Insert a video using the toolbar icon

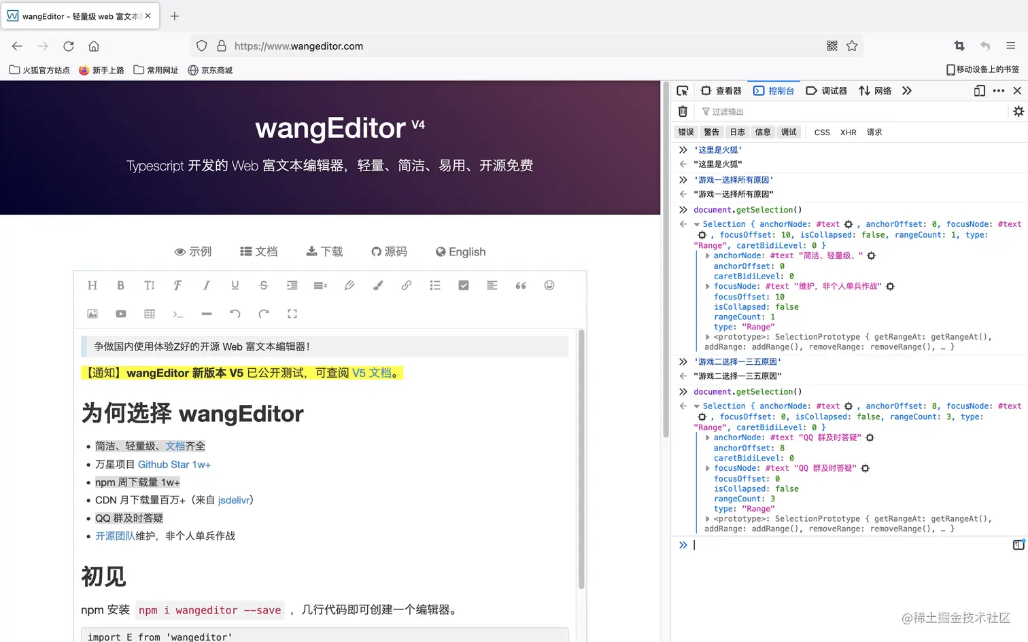click(120, 313)
